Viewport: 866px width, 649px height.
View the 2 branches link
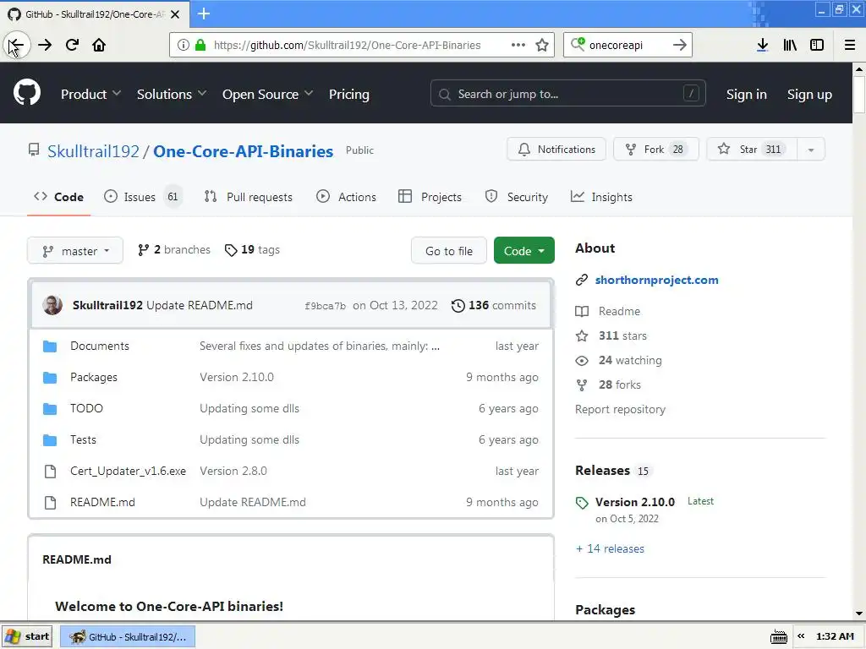coord(174,250)
